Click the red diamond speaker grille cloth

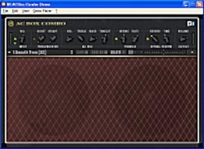click(102, 99)
